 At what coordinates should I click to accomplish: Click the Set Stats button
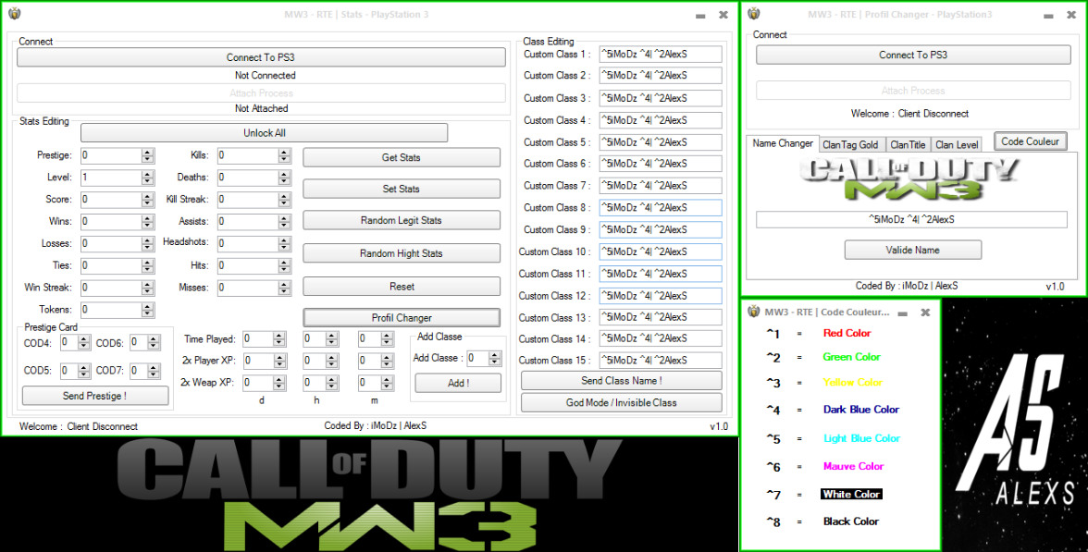coord(402,189)
